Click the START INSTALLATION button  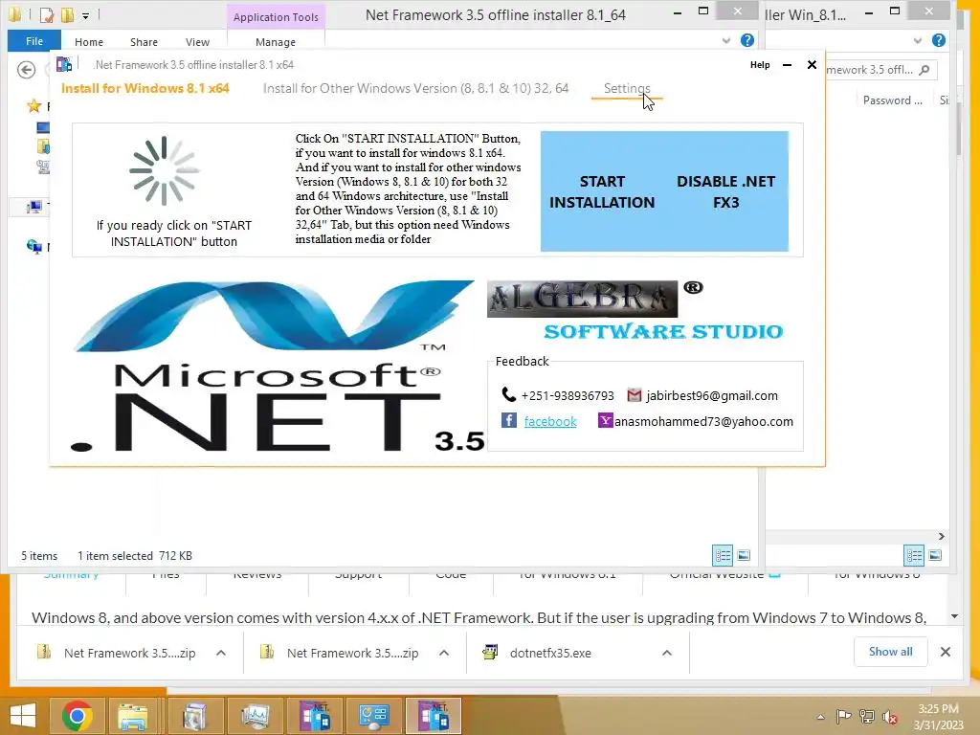[x=602, y=191]
